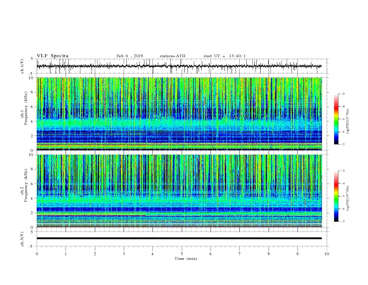Click tick label "5" on the Time axis
The image size is (368, 285).
click(182, 254)
